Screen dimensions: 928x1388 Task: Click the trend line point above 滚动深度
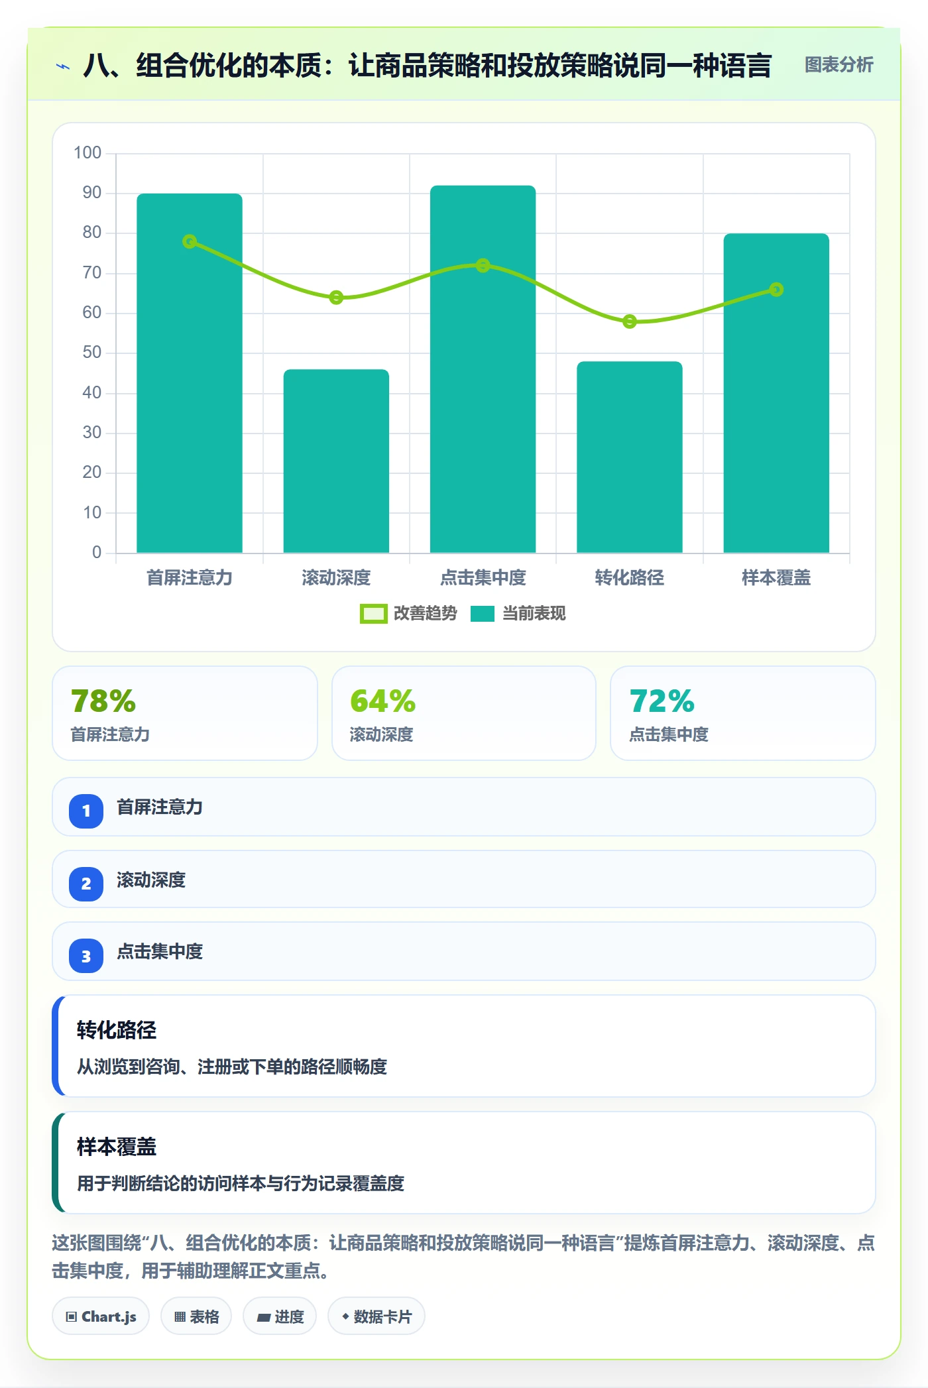tap(336, 298)
